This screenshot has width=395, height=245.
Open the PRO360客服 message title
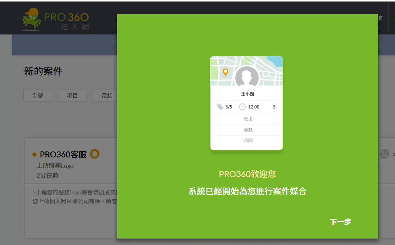tap(63, 154)
